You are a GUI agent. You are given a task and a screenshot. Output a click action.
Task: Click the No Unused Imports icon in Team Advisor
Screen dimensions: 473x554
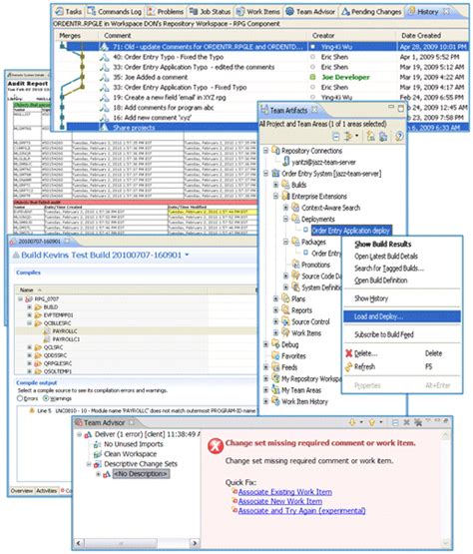click(98, 444)
